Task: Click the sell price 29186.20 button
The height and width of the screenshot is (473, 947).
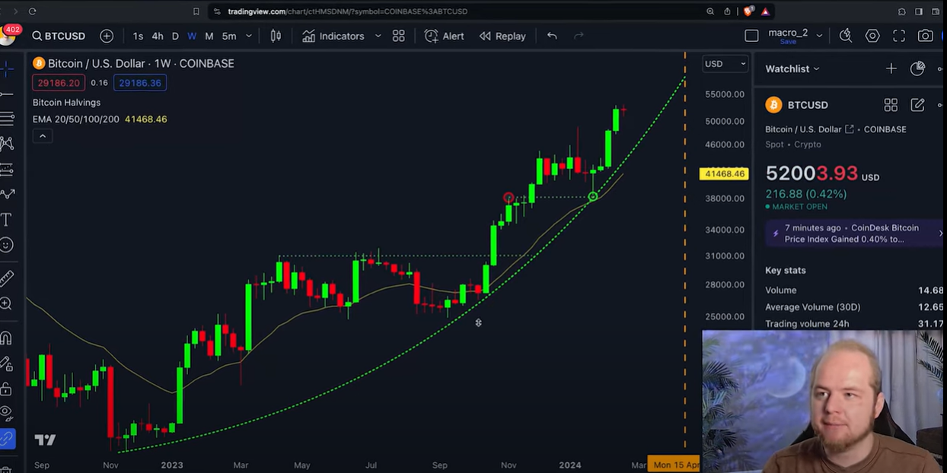Action: 59,83
